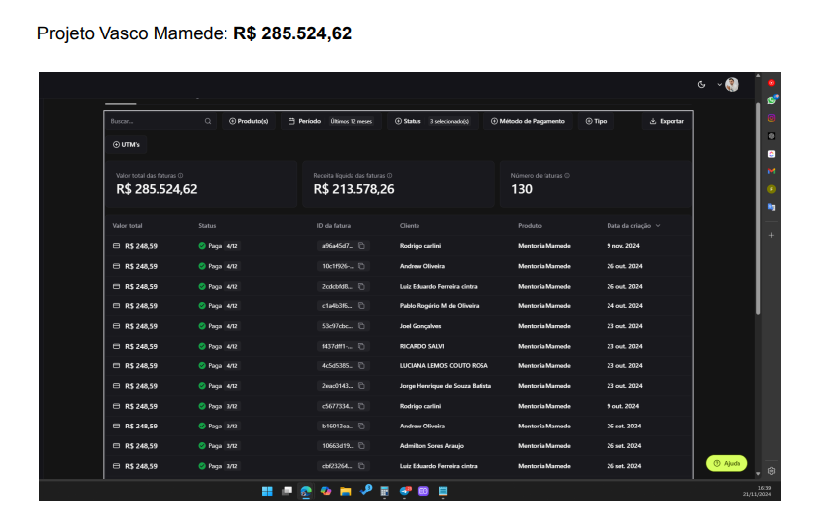Show info for Receita líquida das faturas
Screen dimensions: 834x525
click(x=390, y=175)
